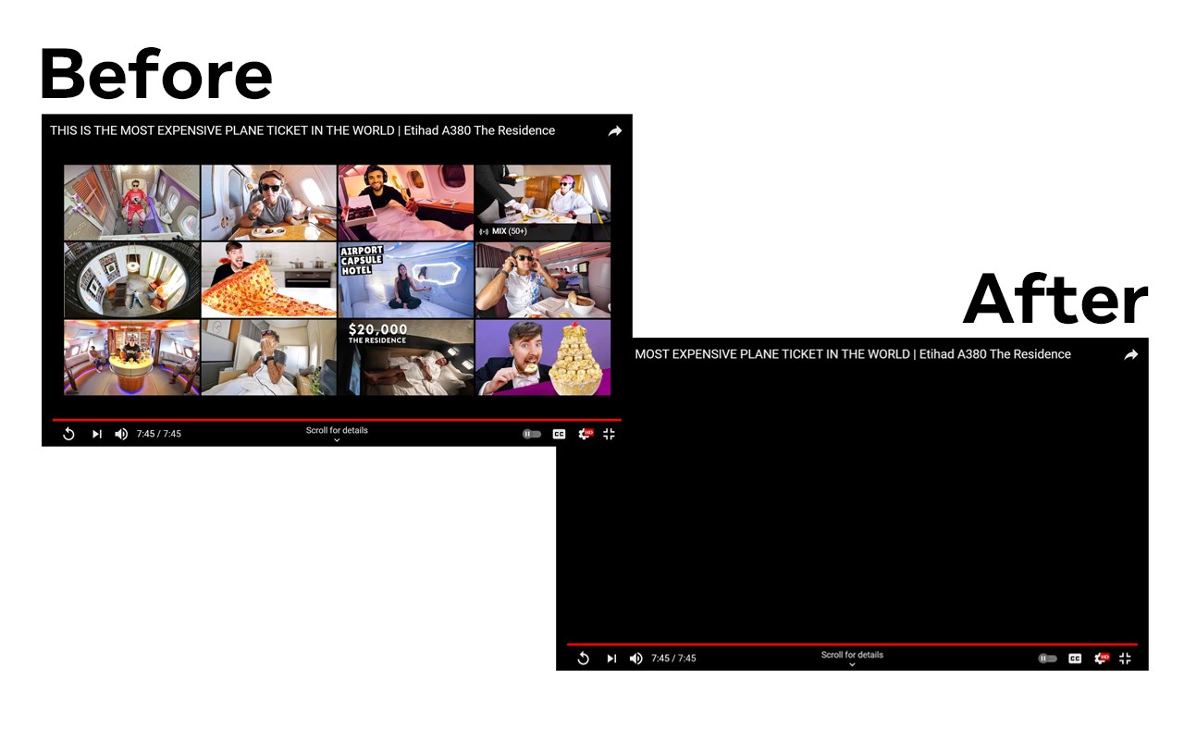Viewport: 1184px width, 740px height.
Task: Click the next video icon in Before player
Action: pyautogui.click(x=96, y=434)
